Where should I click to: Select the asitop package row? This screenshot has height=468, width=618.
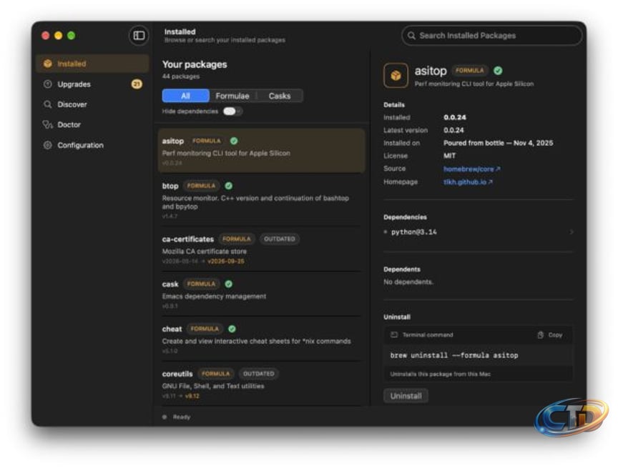261,151
